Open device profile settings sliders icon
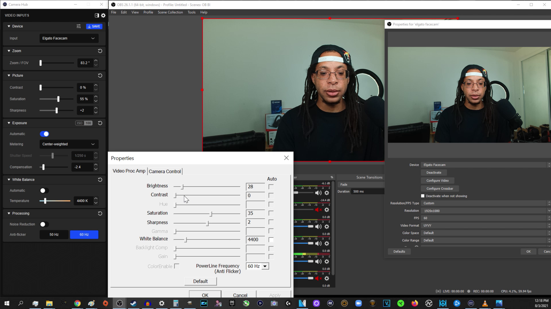 tap(79, 26)
